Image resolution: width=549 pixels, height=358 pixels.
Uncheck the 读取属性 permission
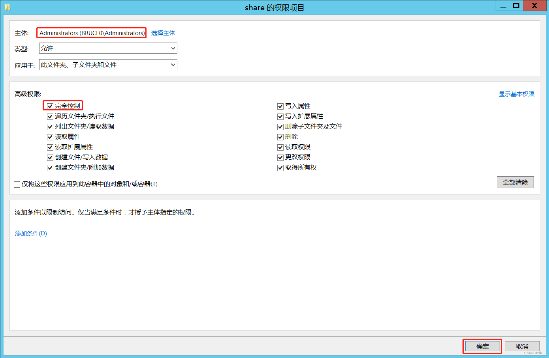[50, 137]
